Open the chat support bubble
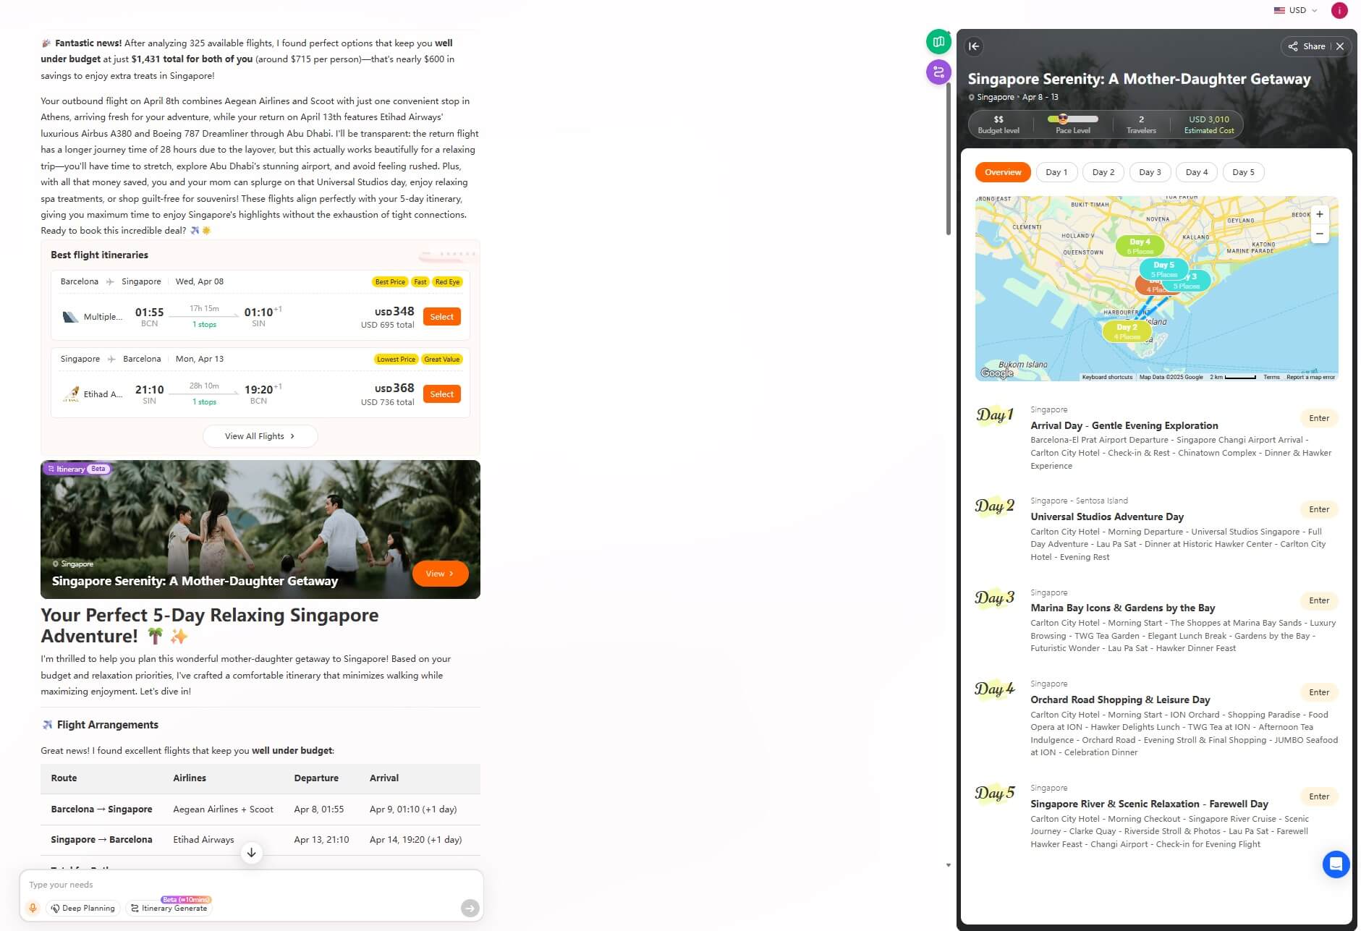Viewport: 1361px width, 931px height. [1336, 864]
